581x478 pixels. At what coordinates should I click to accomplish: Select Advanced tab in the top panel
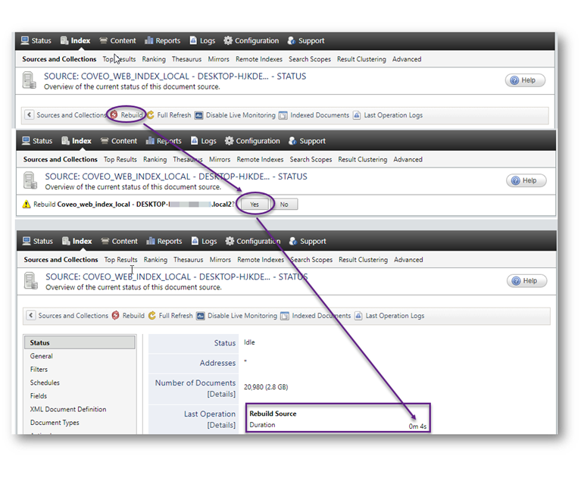(407, 59)
